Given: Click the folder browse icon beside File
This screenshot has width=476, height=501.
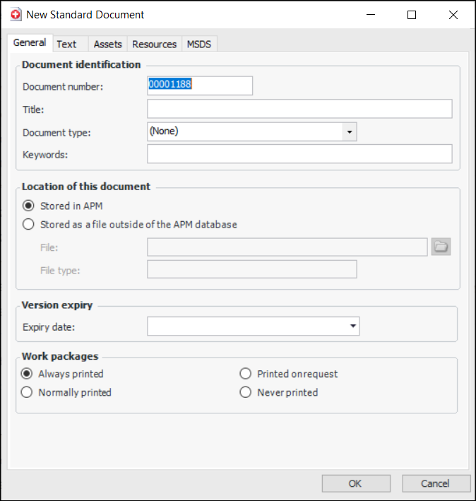Looking at the screenshot, I should tap(441, 247).
